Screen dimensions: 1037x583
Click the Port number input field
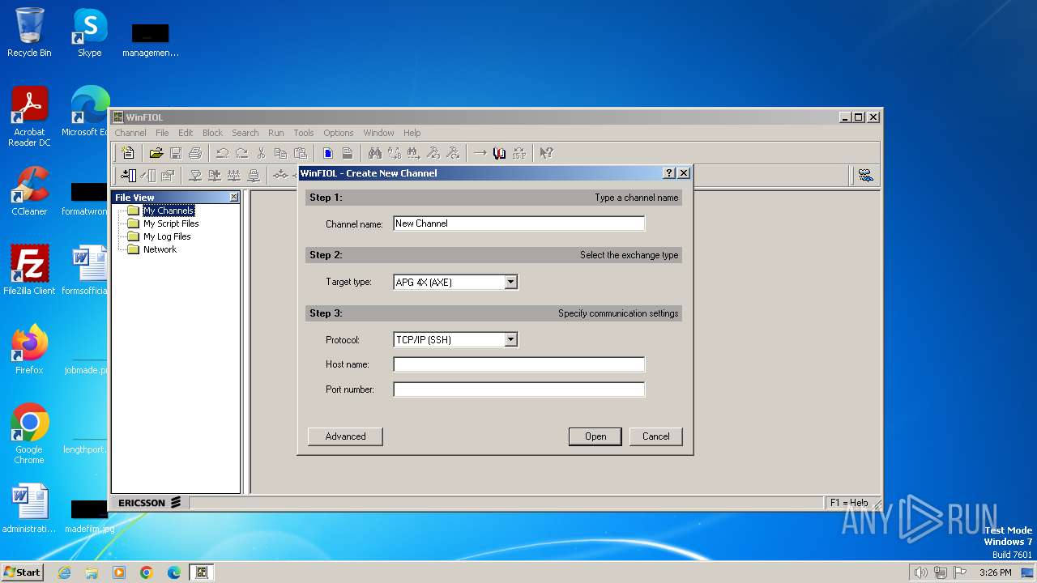519,389
